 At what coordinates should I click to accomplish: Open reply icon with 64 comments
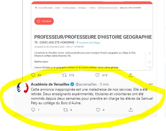click(x=33, y=75)
